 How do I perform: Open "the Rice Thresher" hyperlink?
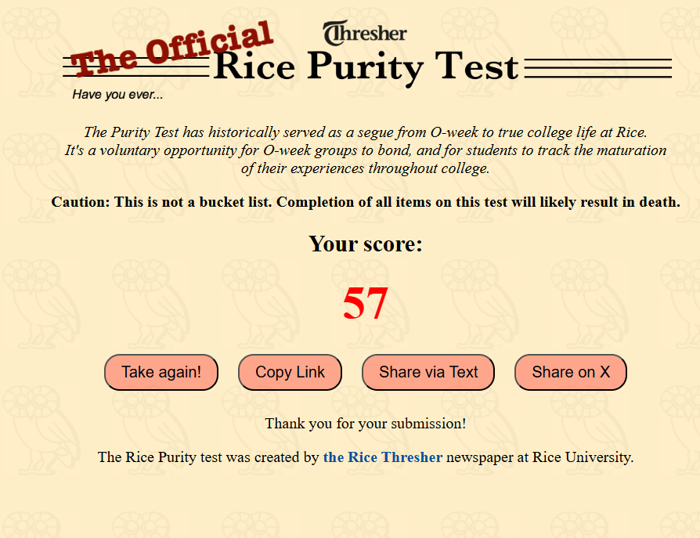[x=383, y=457]
